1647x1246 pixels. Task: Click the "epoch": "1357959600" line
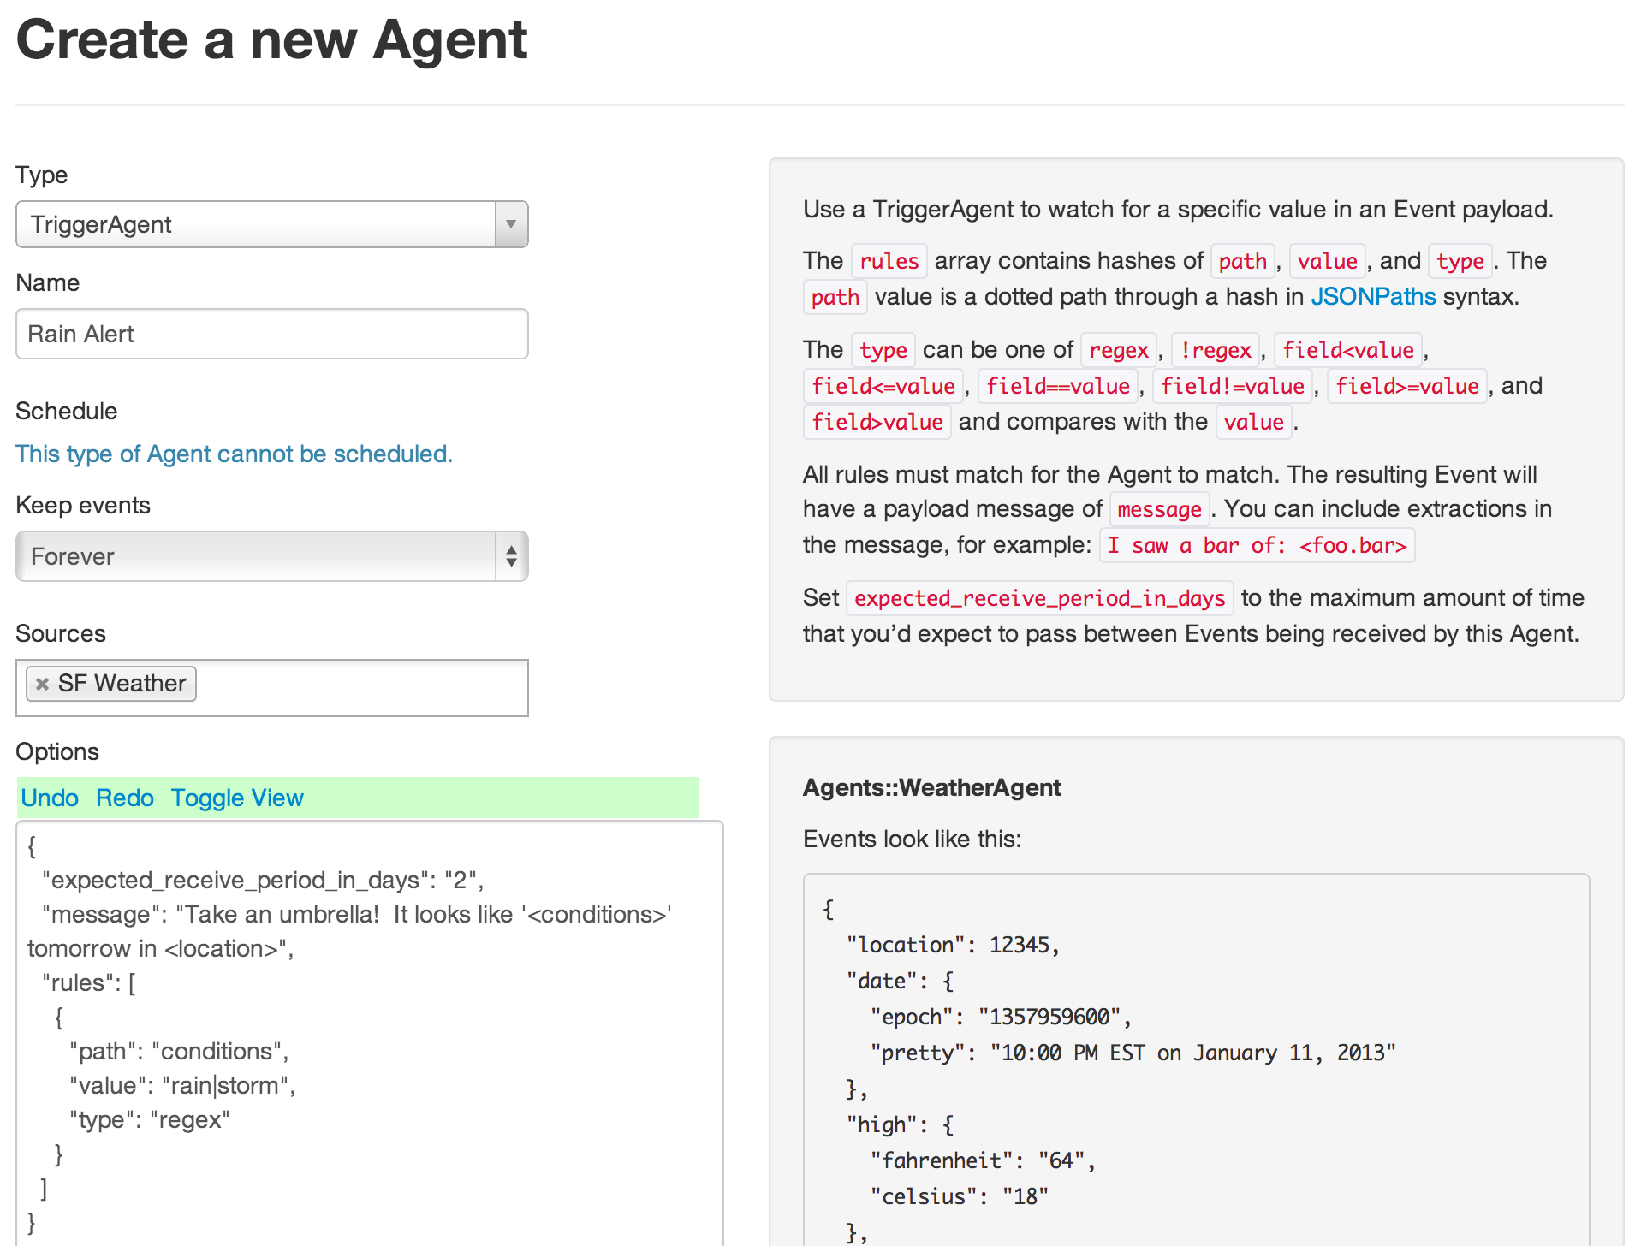click(1001, 1017)
